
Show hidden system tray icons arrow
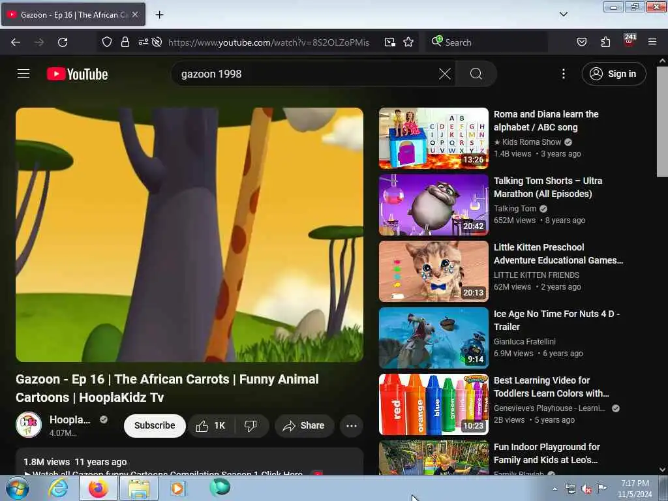pyautogui.click(x=554, y=489)
